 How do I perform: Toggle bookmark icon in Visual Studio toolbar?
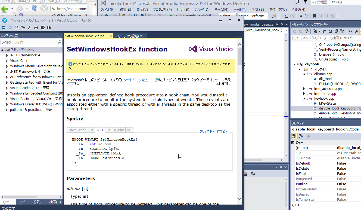click(x=315, y=16)
